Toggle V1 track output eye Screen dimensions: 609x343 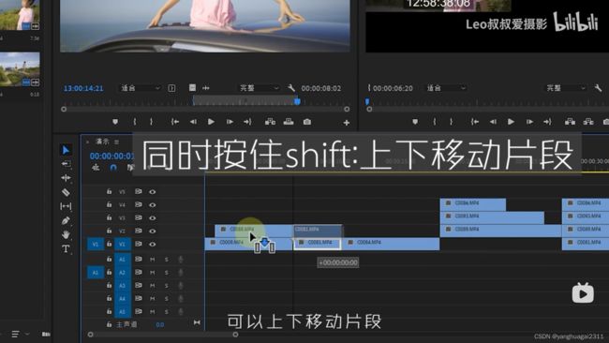(x=152, y=245)
